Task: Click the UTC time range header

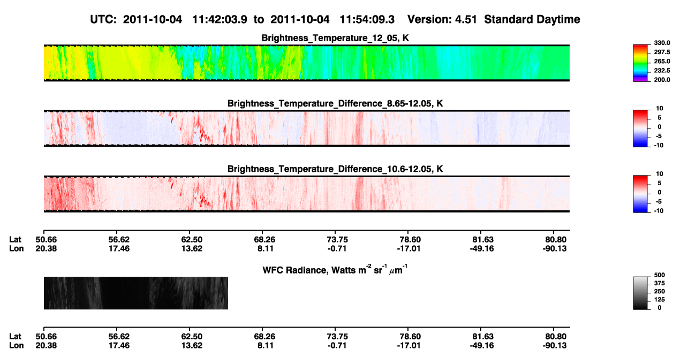Action: (242, 20)
